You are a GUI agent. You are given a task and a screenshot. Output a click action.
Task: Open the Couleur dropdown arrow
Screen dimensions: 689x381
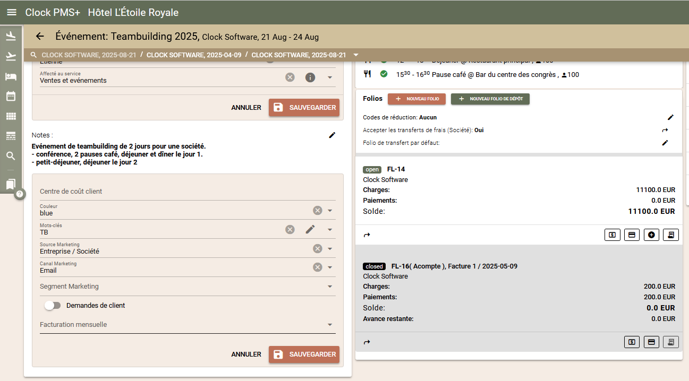(x=330, y=211)
